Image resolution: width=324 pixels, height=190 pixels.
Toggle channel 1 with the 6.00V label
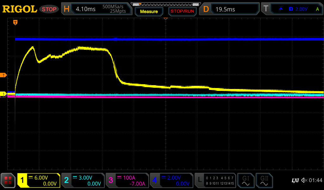click(x=39, y=180)
